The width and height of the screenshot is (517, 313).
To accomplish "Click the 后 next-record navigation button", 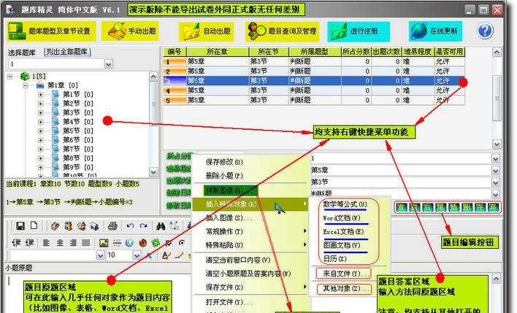I will tap(427, 207).
